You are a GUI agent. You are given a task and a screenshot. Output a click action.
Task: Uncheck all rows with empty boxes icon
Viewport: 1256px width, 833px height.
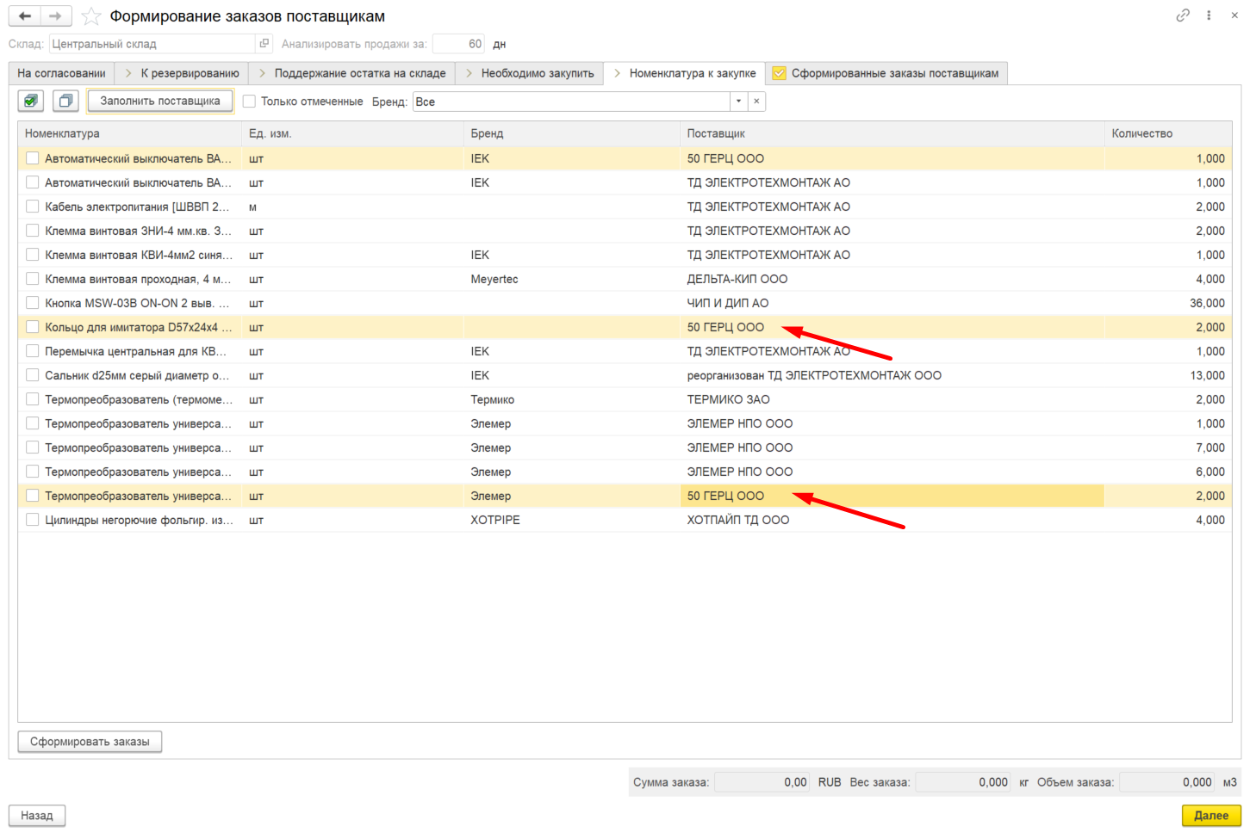[65, 101]
